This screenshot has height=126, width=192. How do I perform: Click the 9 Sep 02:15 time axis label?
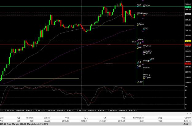point(92,110)
